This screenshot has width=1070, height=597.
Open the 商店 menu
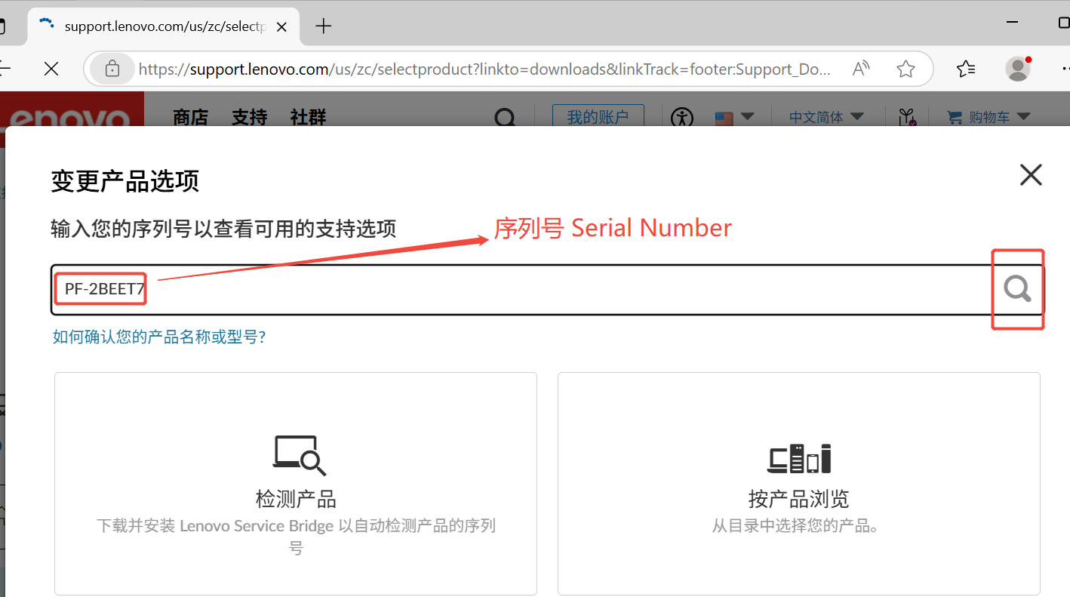pyautogui.click(x=190, y=118)
